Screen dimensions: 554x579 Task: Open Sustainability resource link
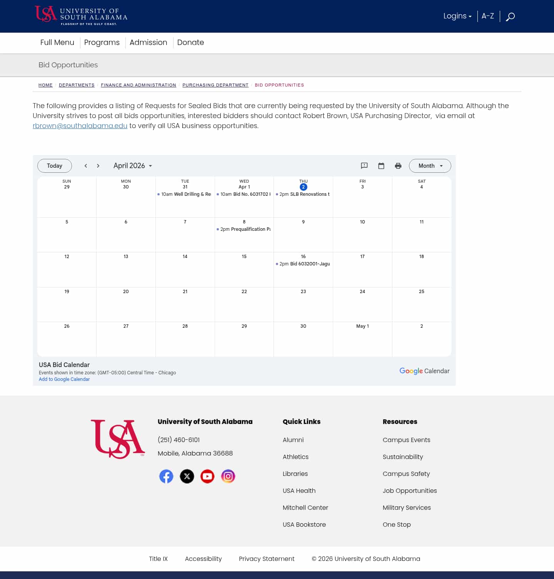pyautogui.click(x=403, y=457)
